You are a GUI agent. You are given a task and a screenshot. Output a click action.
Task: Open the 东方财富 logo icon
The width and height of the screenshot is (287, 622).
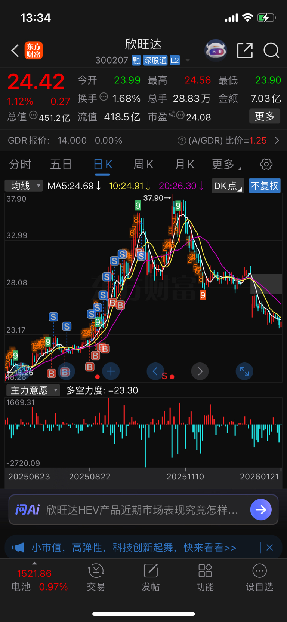pos(34,50)
